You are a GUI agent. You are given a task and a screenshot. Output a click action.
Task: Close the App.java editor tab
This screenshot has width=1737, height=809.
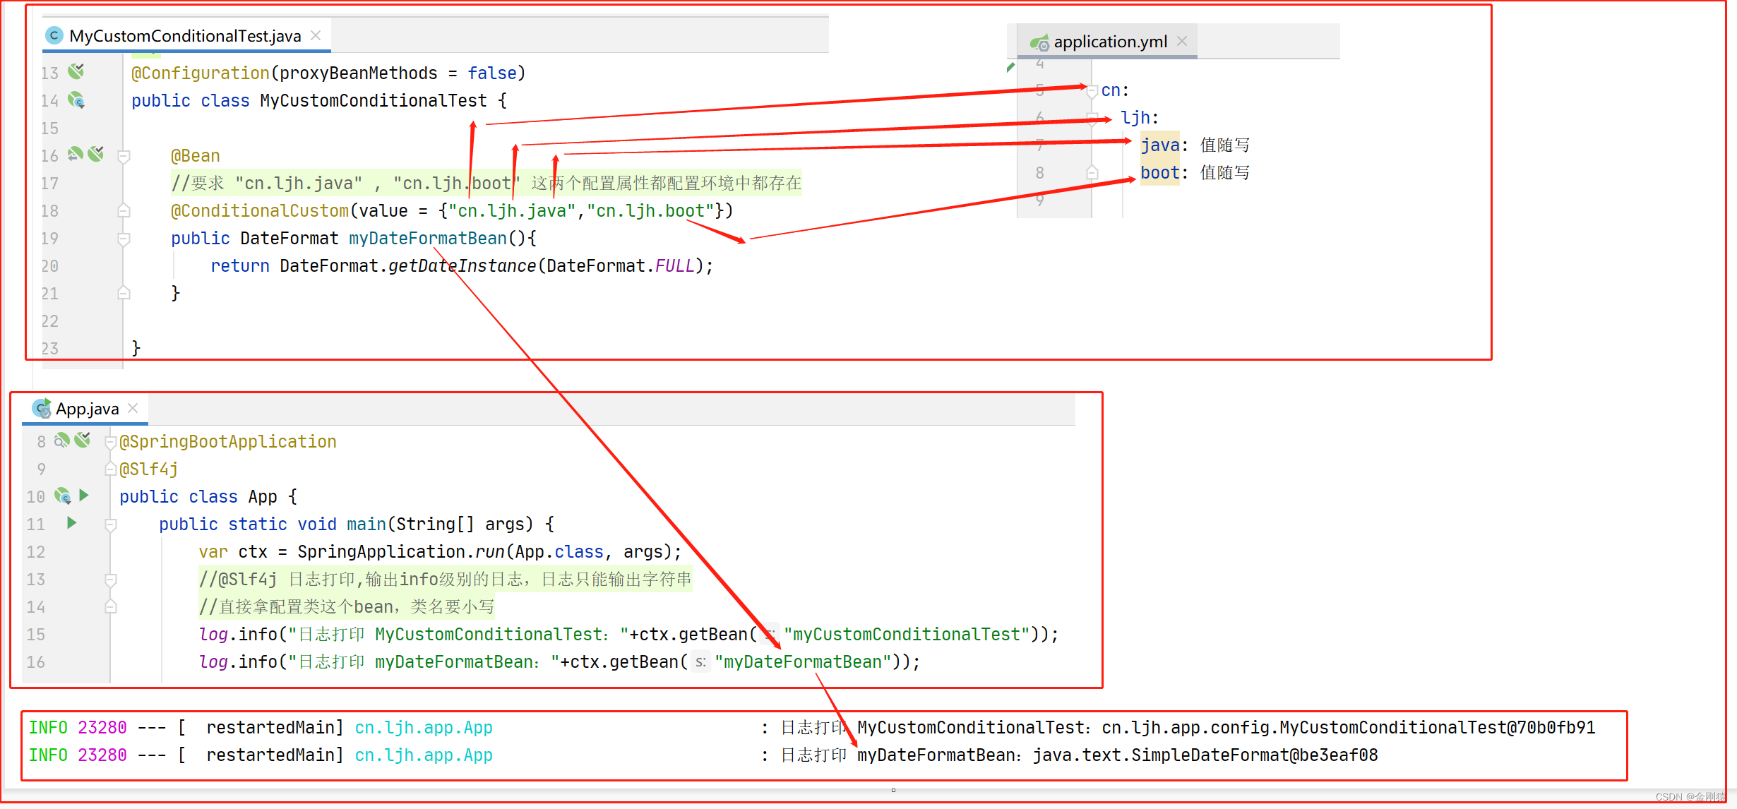tap(133, 408)
